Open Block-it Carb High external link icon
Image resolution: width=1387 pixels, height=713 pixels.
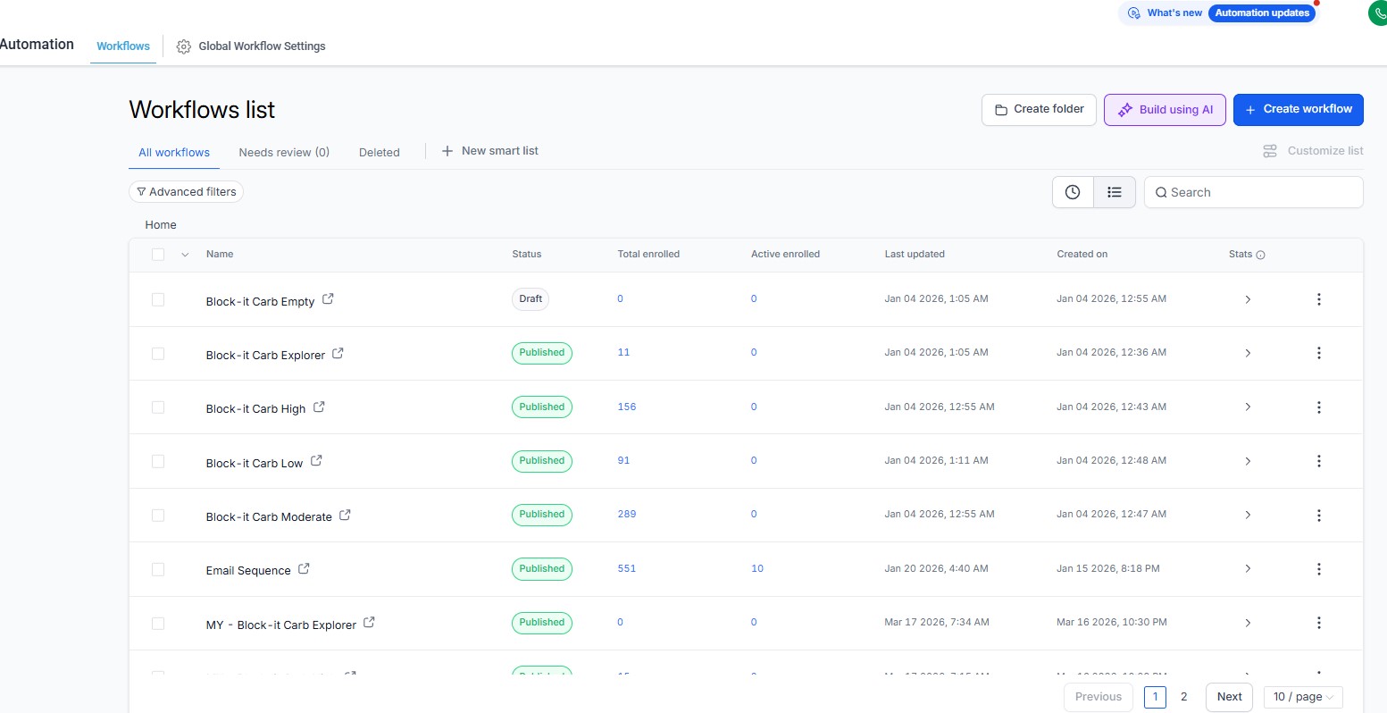tap(319, 407)
